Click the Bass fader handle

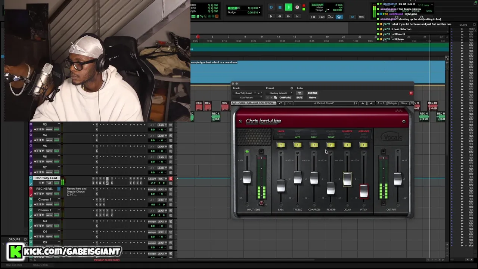pos(281,186)
